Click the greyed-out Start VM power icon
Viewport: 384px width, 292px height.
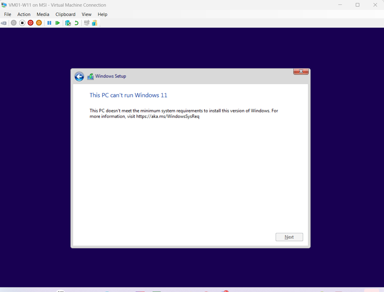tap(14, 23)
